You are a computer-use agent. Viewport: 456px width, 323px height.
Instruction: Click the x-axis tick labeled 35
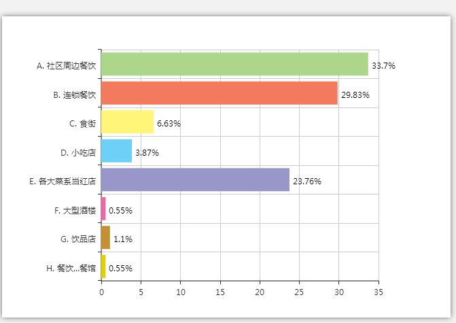coord(378,292)
